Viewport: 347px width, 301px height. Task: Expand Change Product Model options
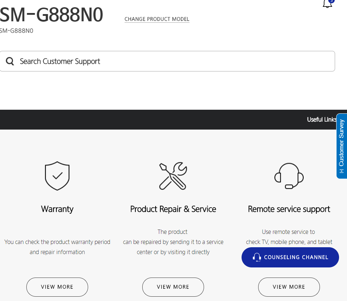pos(157,19)
